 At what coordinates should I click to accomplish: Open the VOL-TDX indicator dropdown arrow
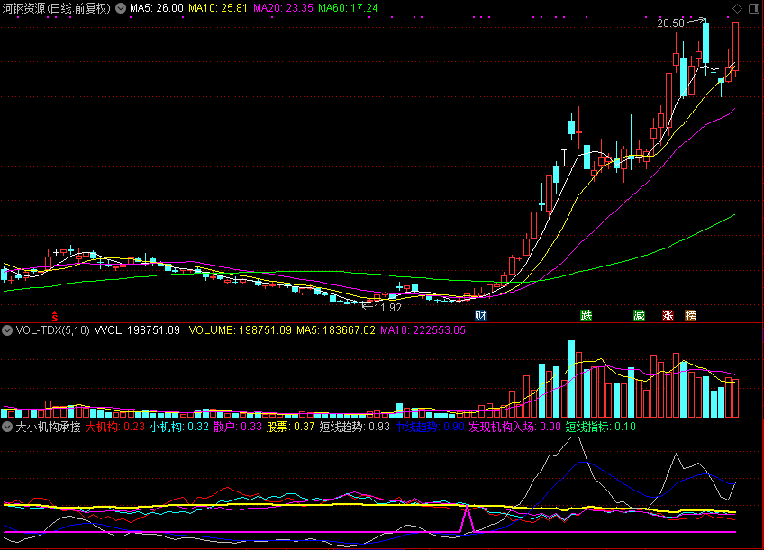7,330
